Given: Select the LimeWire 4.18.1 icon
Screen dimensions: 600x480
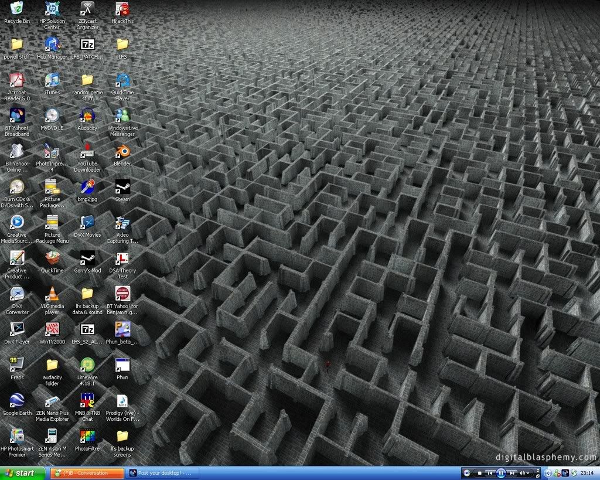Looking at the screenshot, I should 87,365.
